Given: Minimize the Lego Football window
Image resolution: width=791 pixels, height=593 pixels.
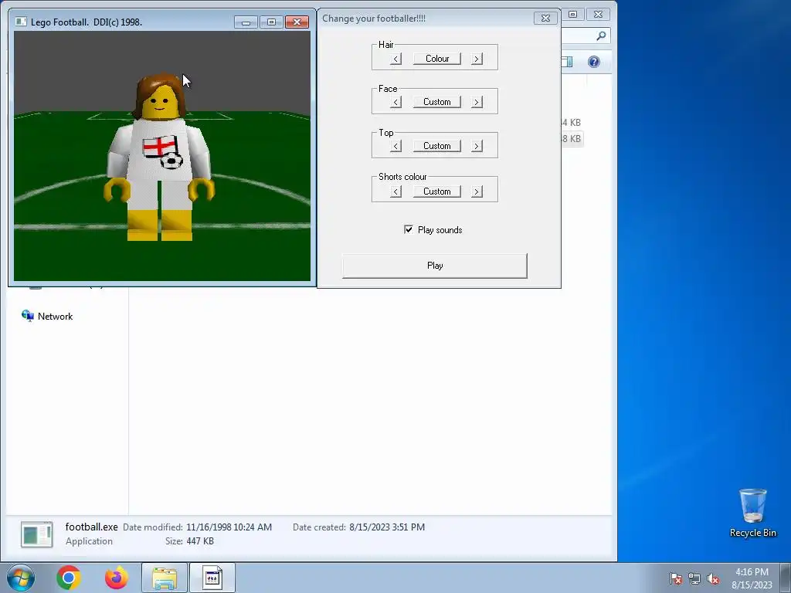Looking at the screenshot, I should [246, 22].
